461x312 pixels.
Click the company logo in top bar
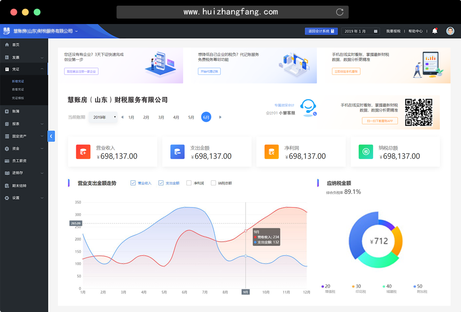(x=7, y=31)
